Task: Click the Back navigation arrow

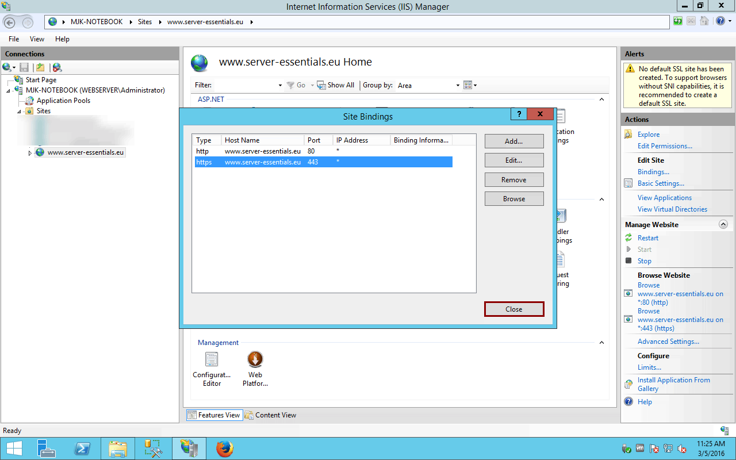Action: point(10,22)
